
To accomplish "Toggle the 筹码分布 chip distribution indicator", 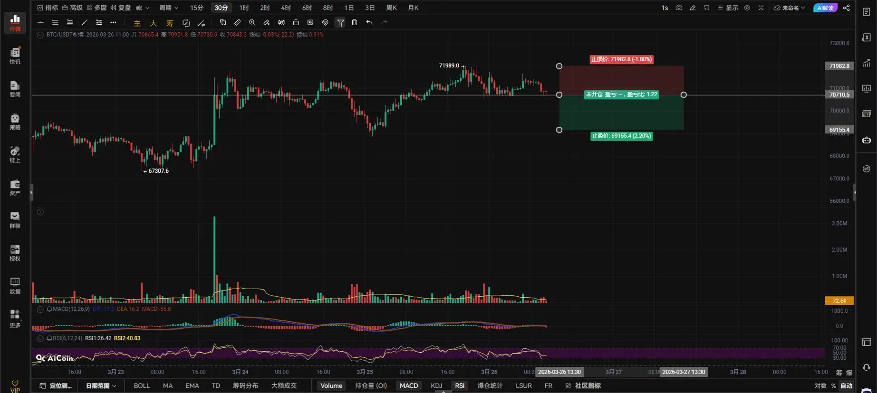I will click(245, 385).
